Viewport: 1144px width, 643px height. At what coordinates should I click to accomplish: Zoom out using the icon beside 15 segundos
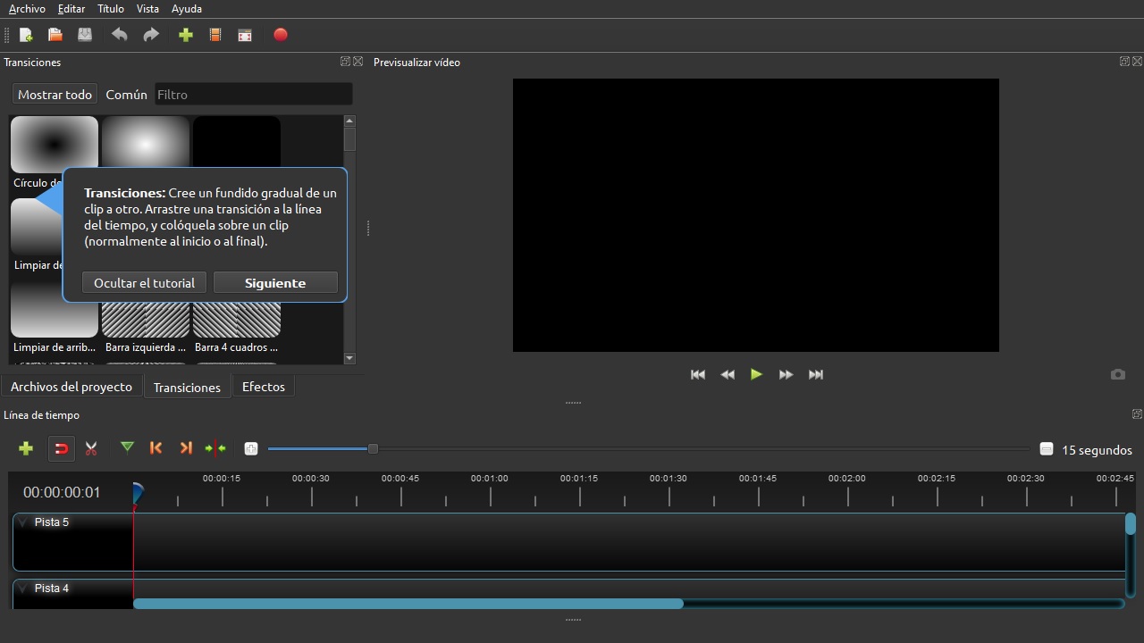point(1047,449)
